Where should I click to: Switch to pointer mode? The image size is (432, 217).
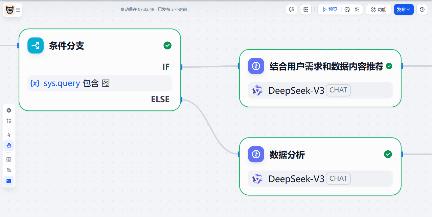point(9,135)
